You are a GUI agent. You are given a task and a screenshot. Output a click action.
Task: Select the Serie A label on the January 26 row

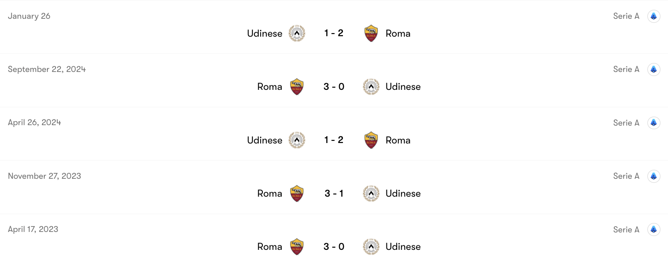pos(626,16)
